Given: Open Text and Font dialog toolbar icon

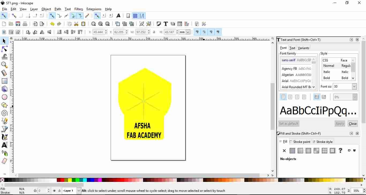Looking at the screenshot, I should [166, 24].
